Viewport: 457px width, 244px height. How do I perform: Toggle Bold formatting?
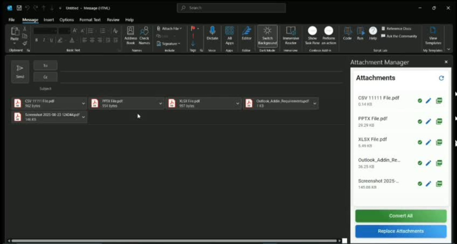[x=37, y=40]
